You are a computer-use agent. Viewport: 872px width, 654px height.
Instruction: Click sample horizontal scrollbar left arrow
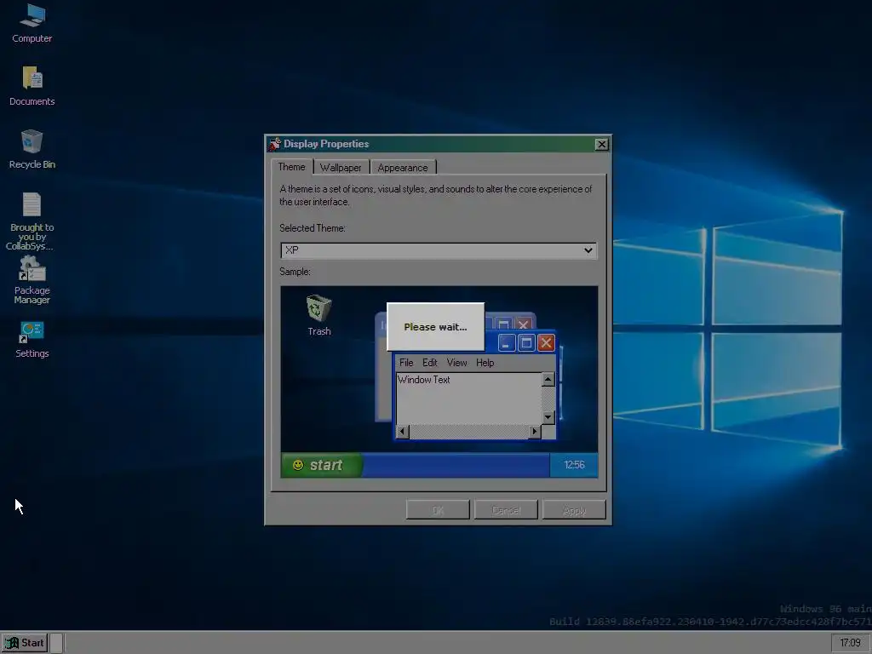point(403,432)
